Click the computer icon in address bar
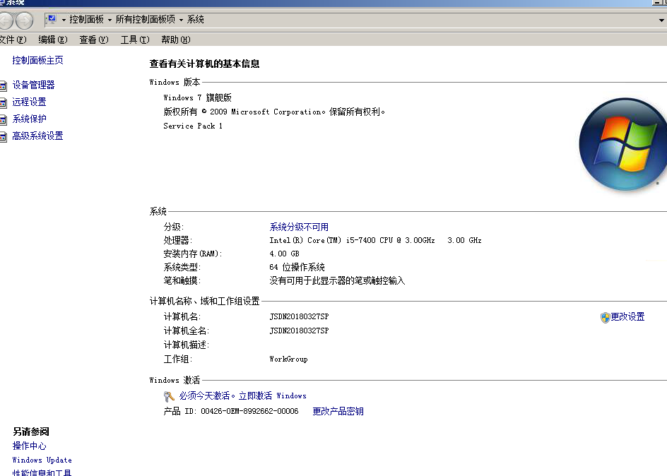 coord(52,19)
